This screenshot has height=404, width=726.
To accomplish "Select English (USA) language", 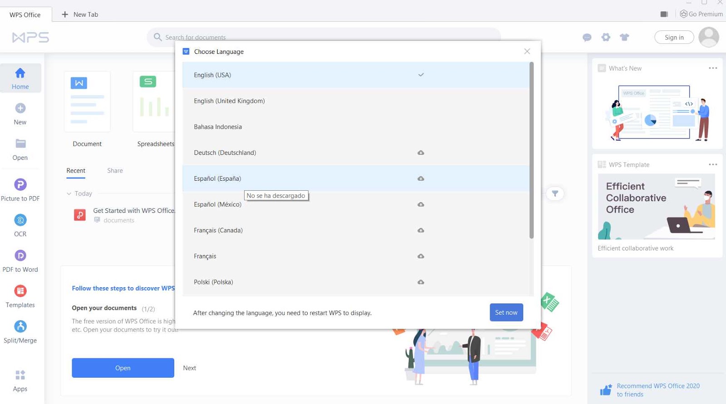I will click(x=356, y=75).
